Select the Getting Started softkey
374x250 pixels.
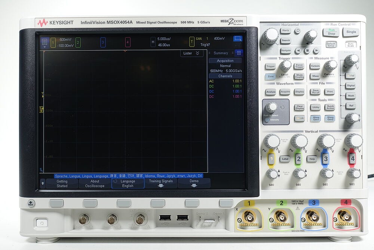62,183
